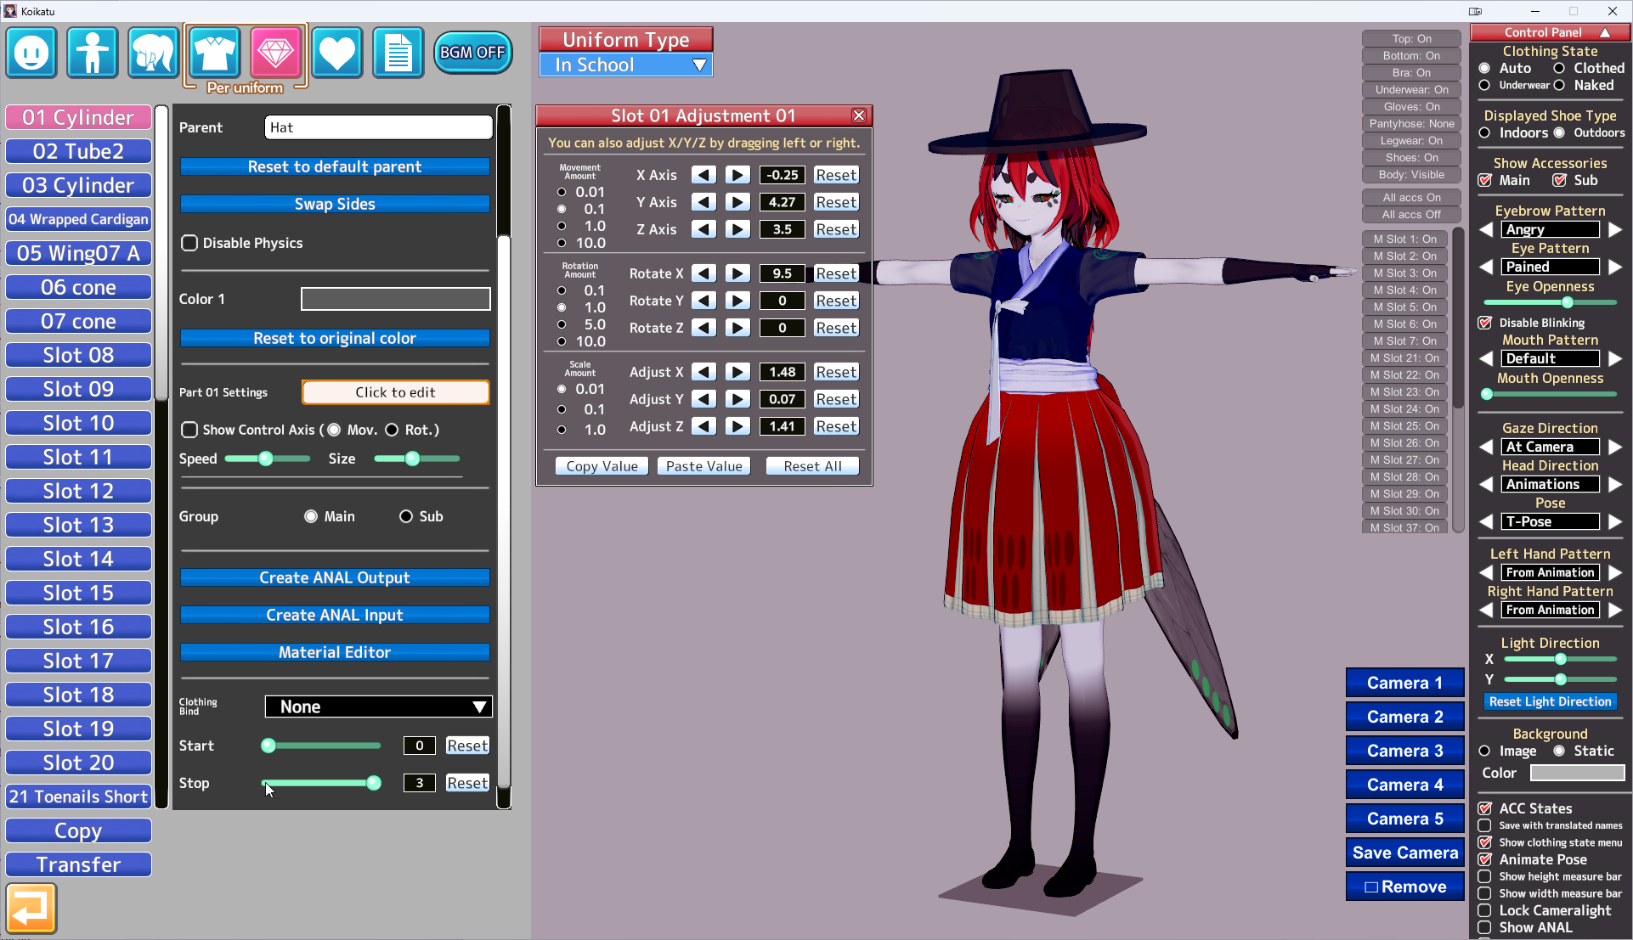Adjust the Eye Openness slider
This screenshot has height=940, width=1633.
pyautogui.click(x=1551, y=302)
